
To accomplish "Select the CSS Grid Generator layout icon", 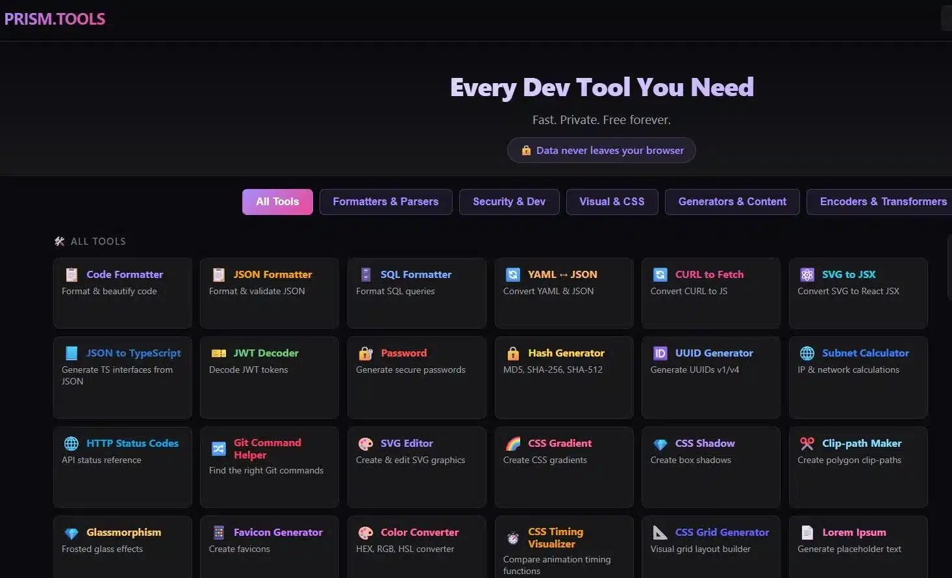I will point(660,532).
